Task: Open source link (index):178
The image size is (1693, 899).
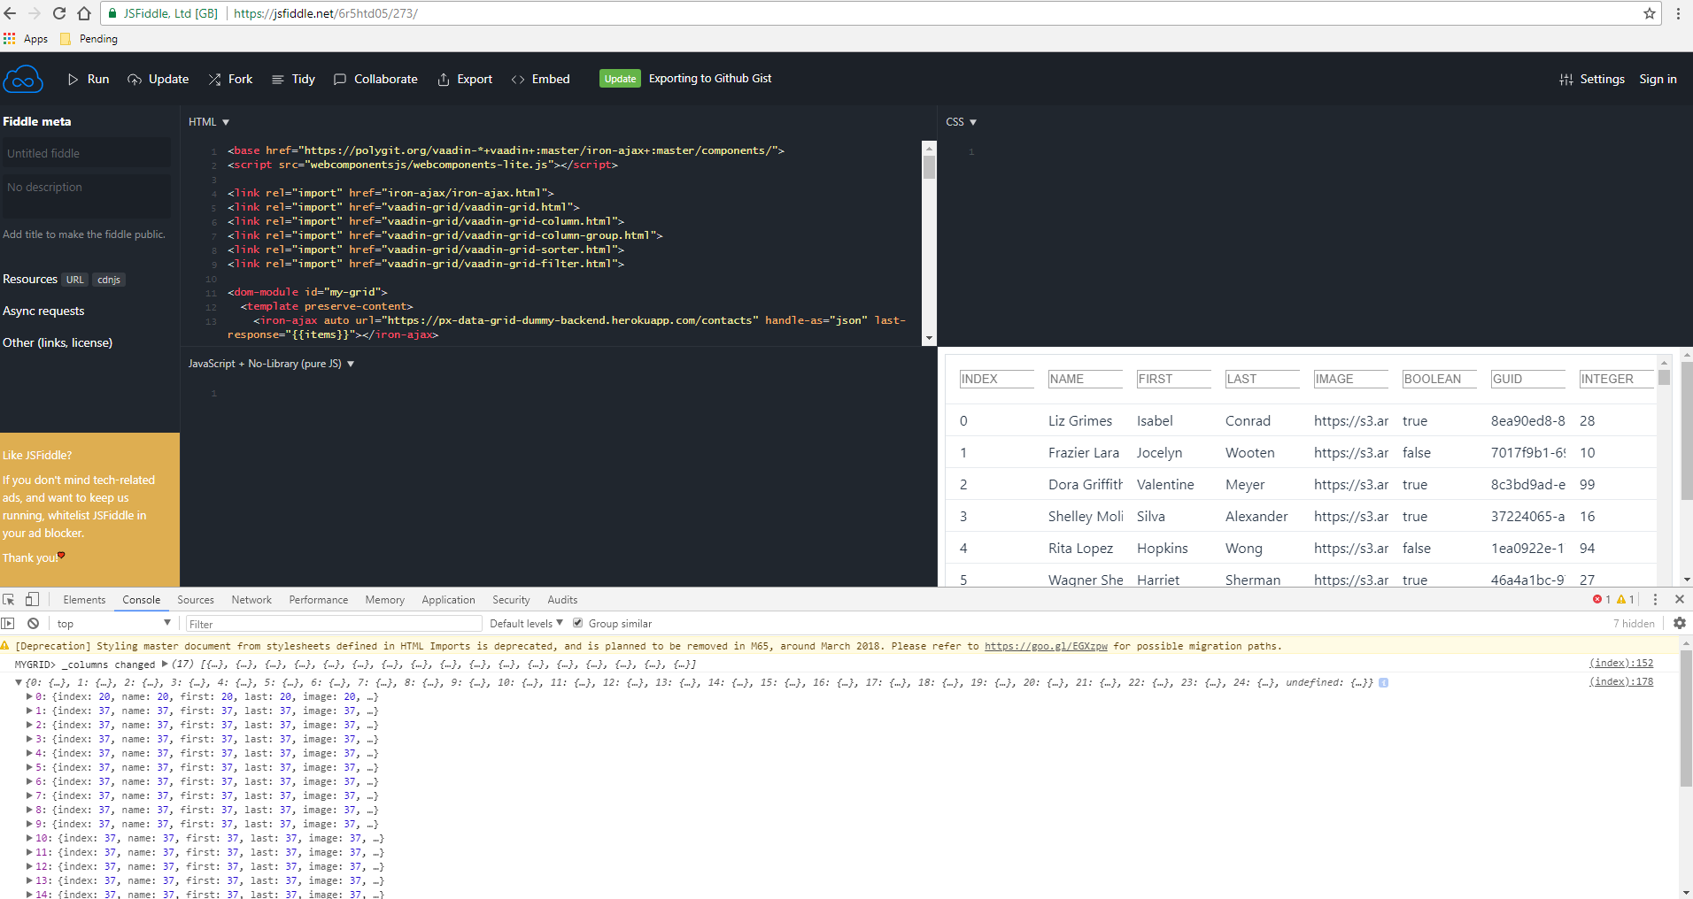Action: tap(1621, 681)
